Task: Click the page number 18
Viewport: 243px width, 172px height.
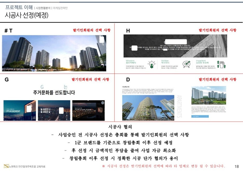Action: pyautogui.click(x=237, y=167)
